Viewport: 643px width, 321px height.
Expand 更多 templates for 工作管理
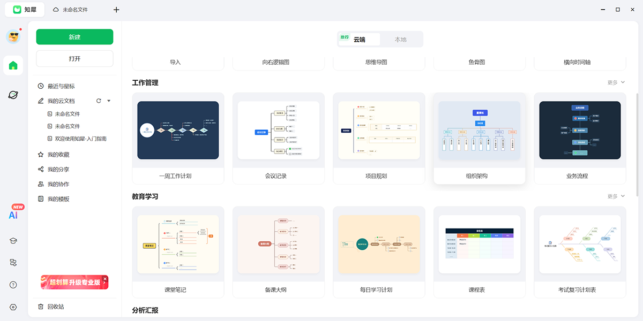click(x=614, y=82)
